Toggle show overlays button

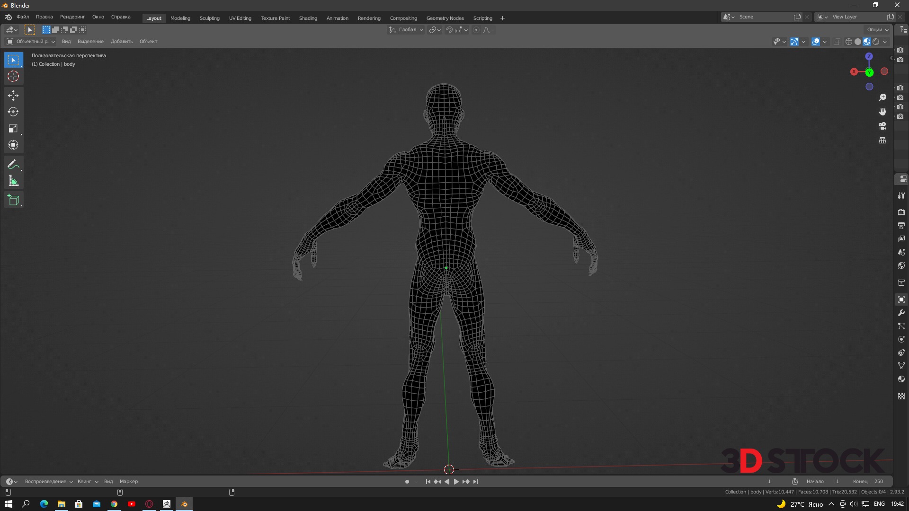(x=816, y=42)
